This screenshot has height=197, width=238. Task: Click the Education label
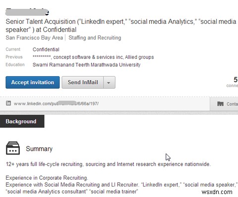(15, 64)
